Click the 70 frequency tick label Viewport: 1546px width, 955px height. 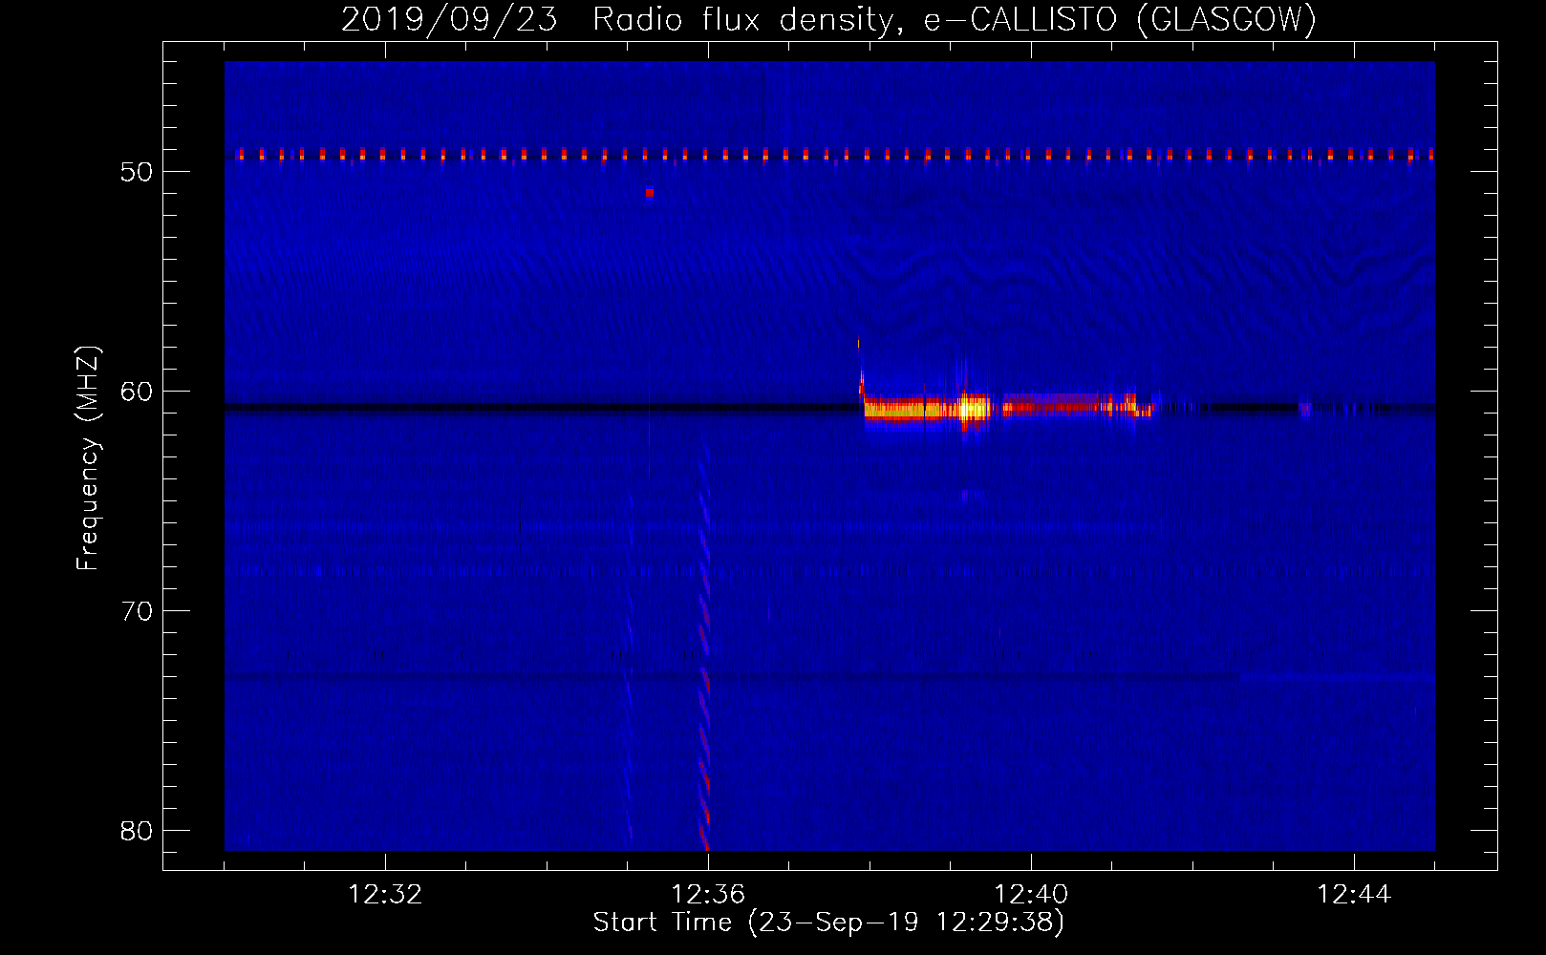point(137,611)
